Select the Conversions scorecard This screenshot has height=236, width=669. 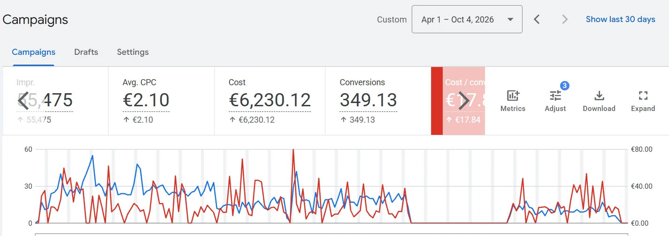(378, 101)
